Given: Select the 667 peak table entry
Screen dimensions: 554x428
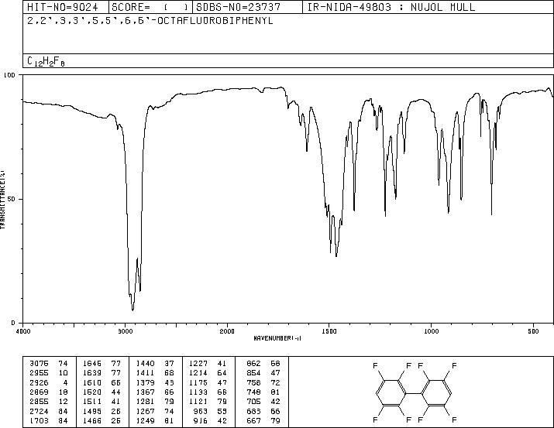Looking at the screenshot, I should coord(263,420).
